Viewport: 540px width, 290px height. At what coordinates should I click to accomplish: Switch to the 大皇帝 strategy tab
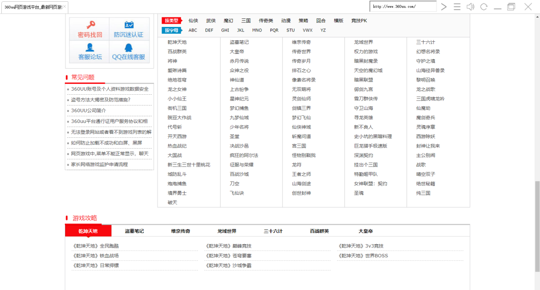click(365, 231)
